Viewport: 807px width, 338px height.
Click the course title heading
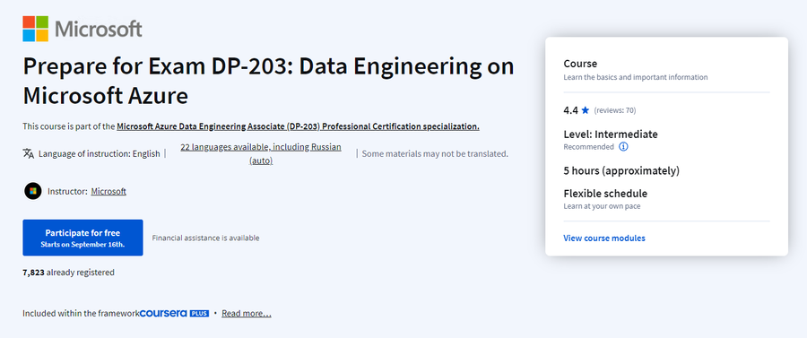(x=268, y=82)
